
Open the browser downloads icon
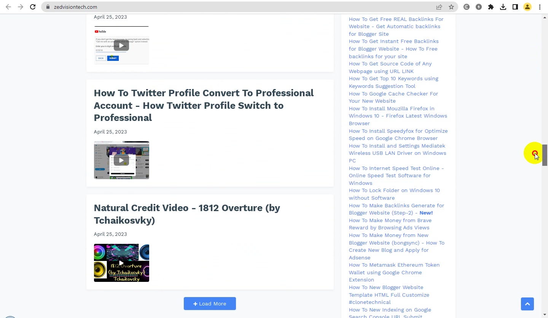503,7
